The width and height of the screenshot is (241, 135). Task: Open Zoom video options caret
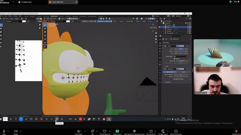pyautogui.click(x=21, y=131)
